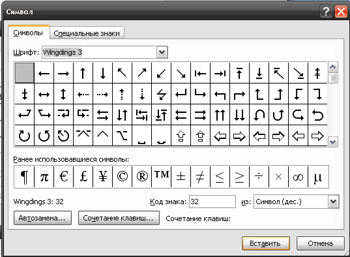350x257 pixels.
Task: Insert the recently used pound sterling symbol
Action: 83,177
